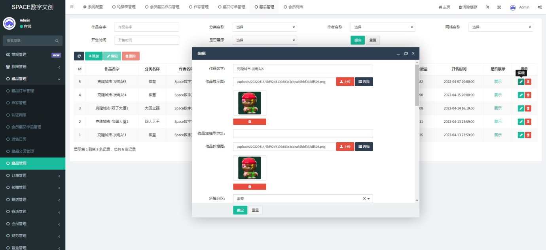Click the 作品3D模型地址 input field
Screen dimensions: 546x250
click(x=303, y=133)
